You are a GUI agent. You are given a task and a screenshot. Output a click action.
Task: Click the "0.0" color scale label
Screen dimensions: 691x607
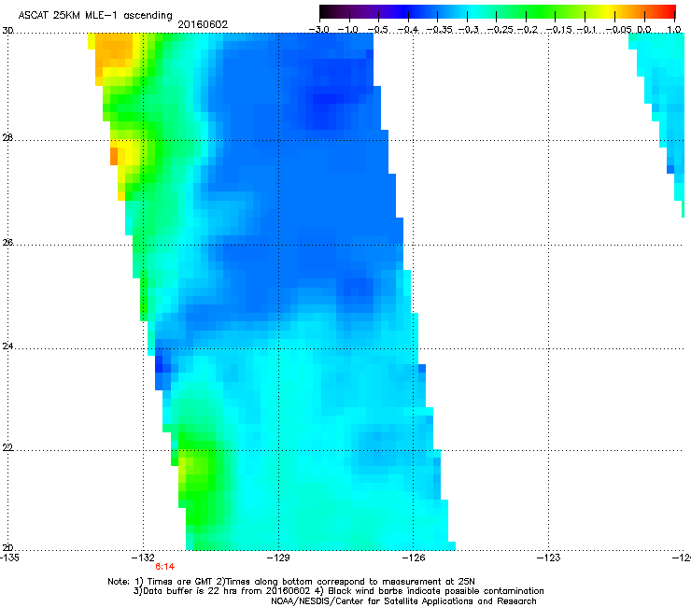644,30
